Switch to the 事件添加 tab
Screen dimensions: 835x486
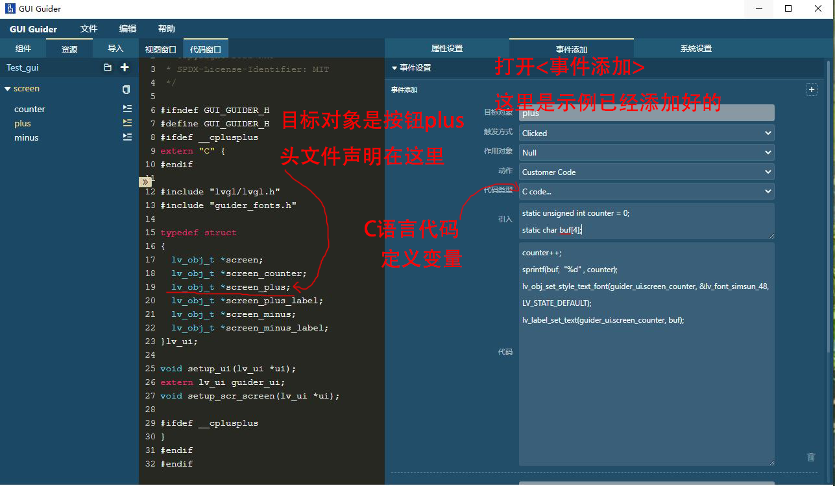[x=572, y=49]
